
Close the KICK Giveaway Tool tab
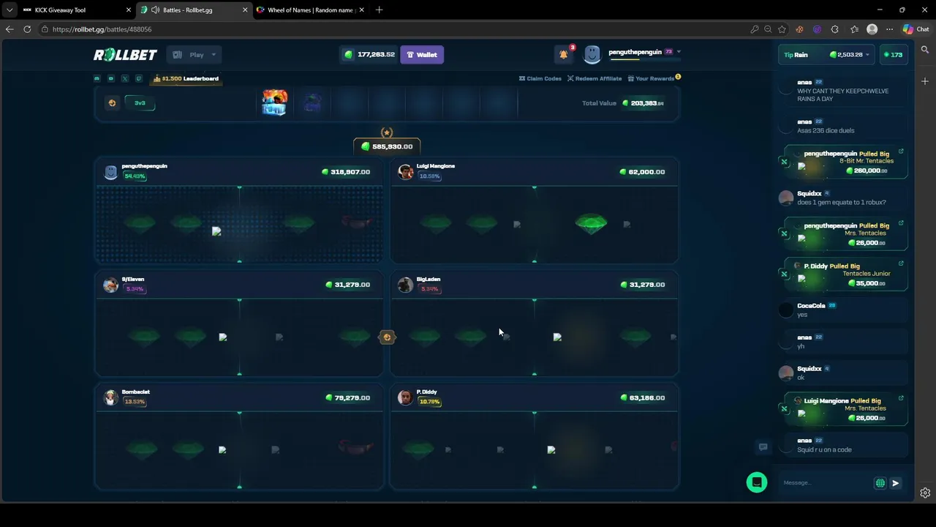(129, 10)
